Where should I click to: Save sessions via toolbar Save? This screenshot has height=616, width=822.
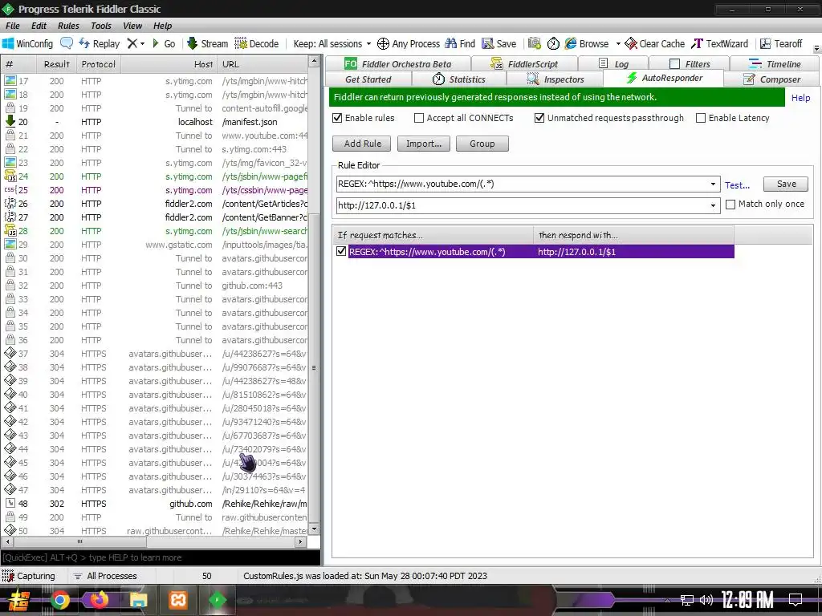click(x=499, y=43)
